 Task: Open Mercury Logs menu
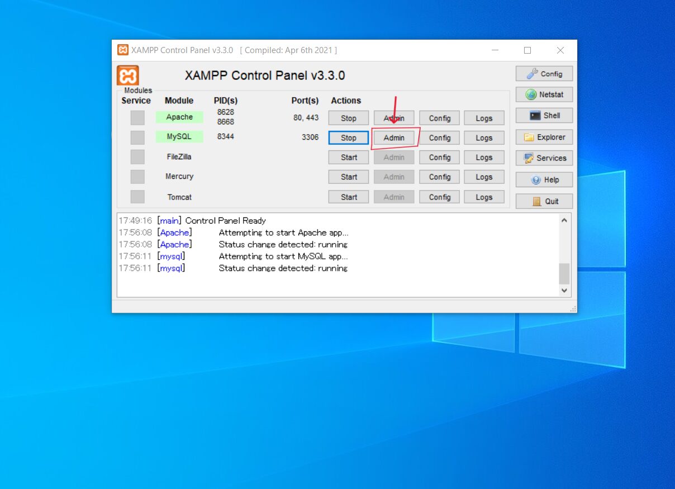(484, 177)
